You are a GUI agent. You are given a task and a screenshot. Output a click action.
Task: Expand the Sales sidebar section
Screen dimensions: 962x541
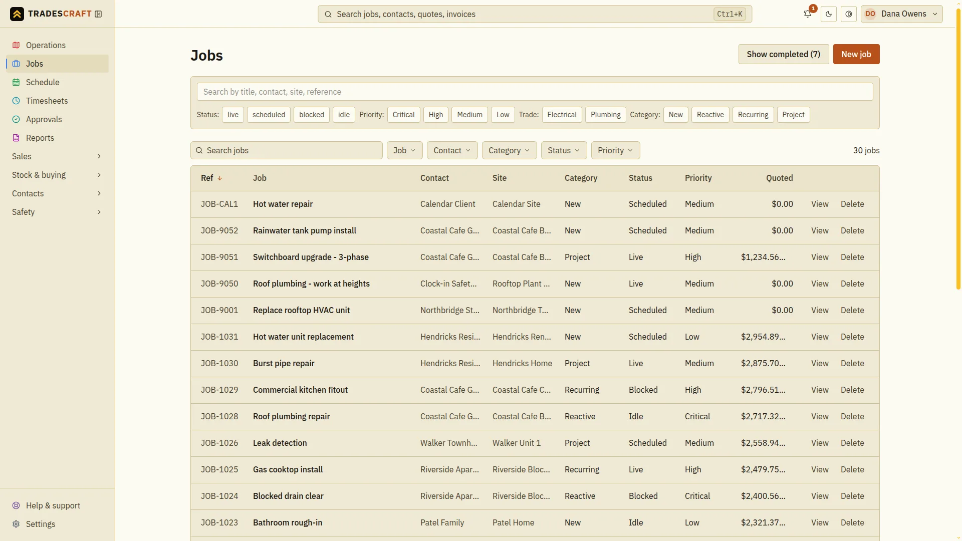tap(57, 156)
